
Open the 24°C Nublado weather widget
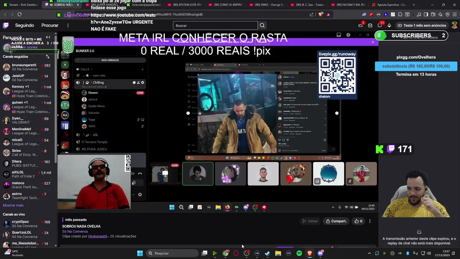click(x=14, y=253)
